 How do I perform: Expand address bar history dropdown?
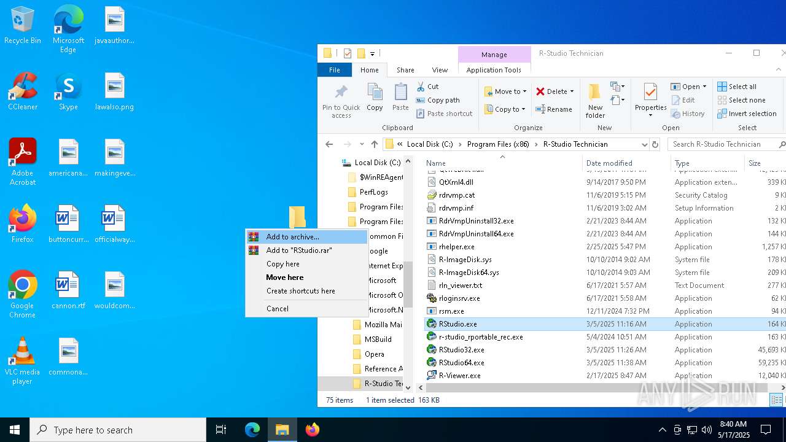coord(644,144)
